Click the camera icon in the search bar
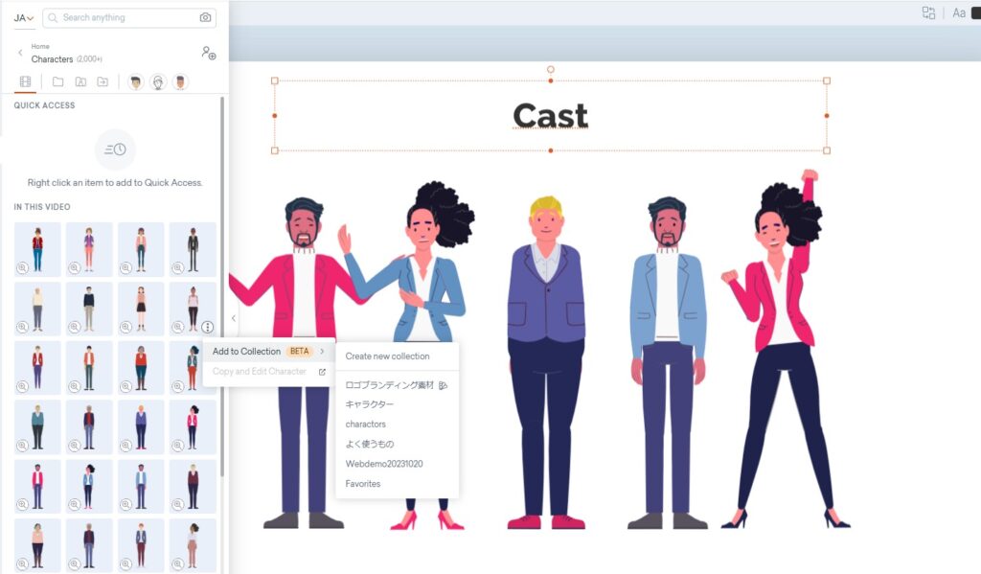The image size is (981, 574). (x=205, y=18)
